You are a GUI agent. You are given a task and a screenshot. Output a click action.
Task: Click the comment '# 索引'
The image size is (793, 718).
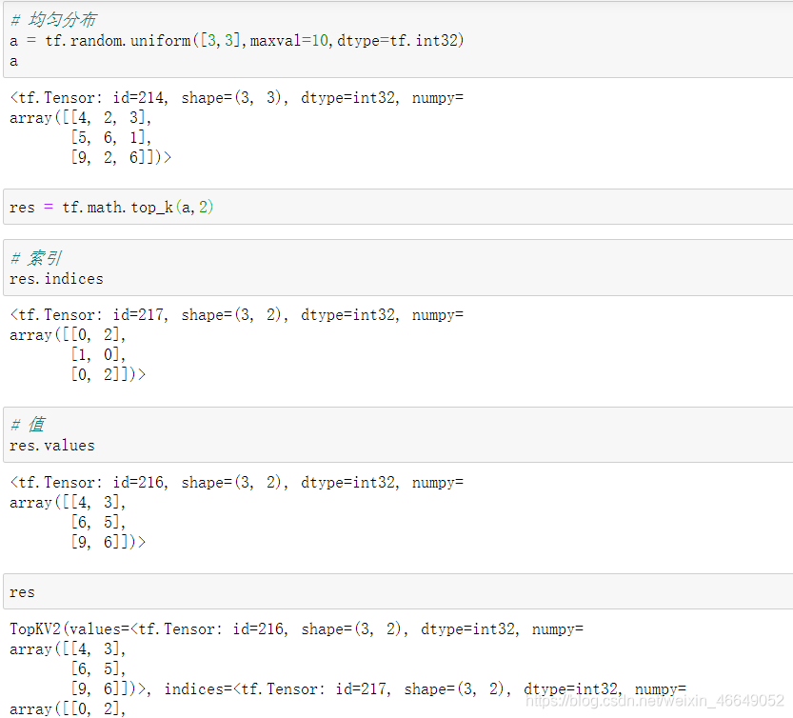point(36,258)
